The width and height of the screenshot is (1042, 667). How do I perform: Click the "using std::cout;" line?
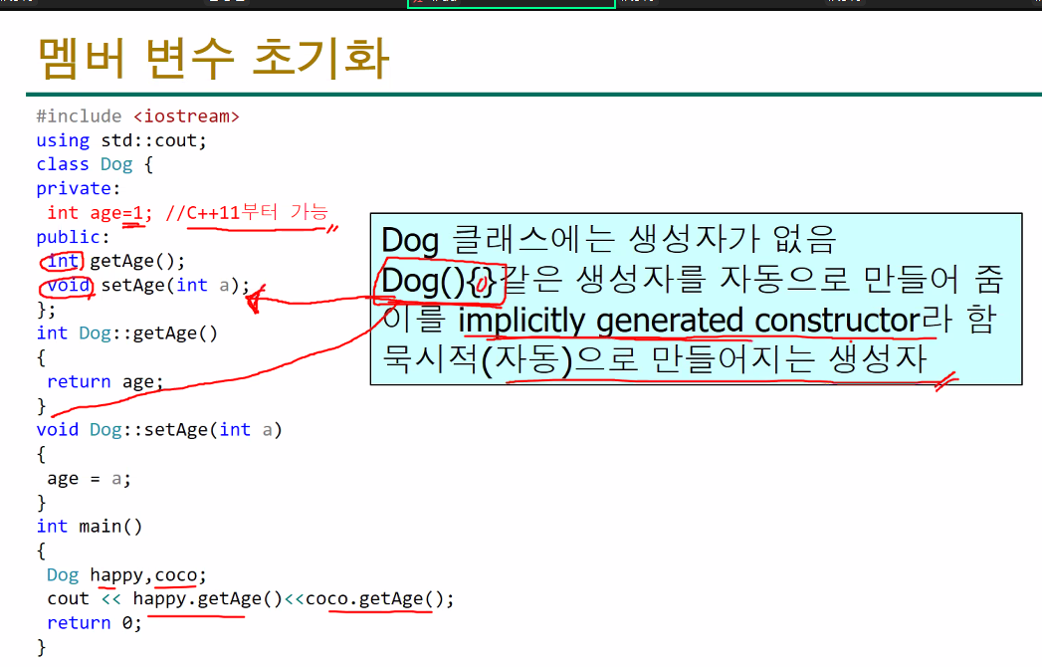click(121, 141)
